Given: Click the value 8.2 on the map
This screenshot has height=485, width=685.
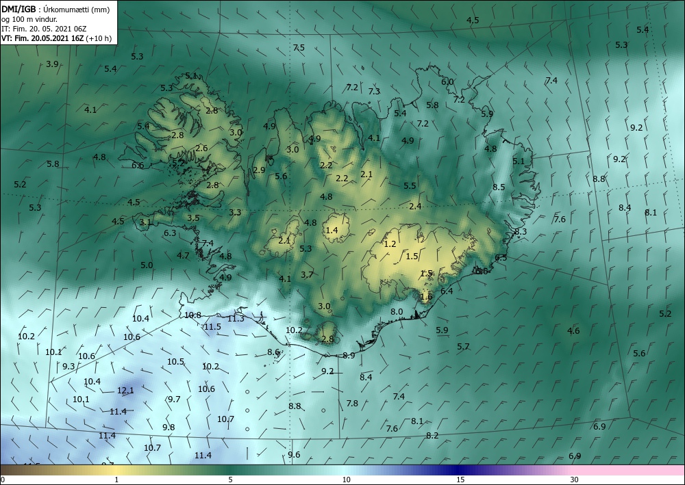Looking at the screenshot, I should [432, 435].
